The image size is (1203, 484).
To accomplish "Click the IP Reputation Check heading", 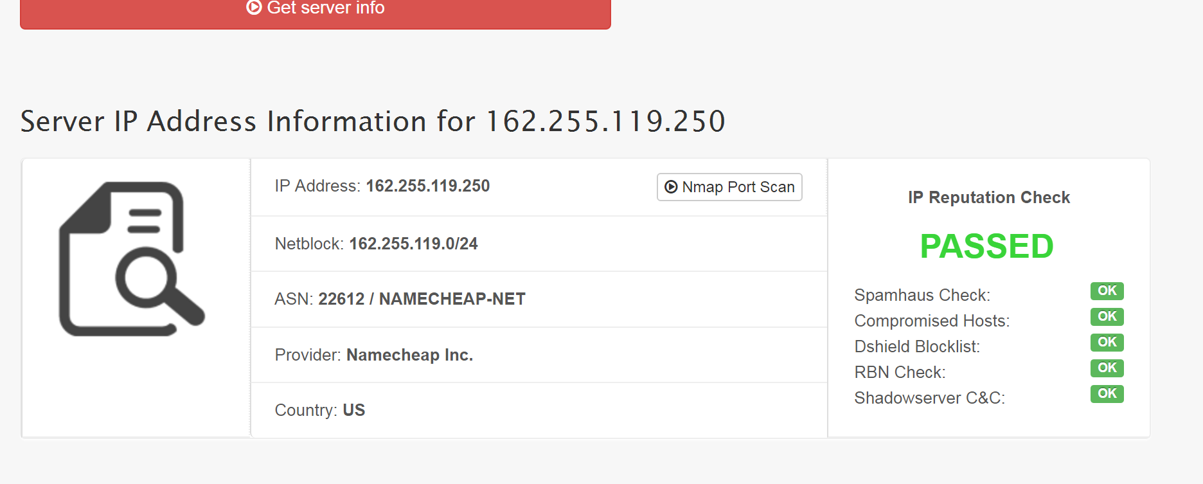I will click(989, 197).
